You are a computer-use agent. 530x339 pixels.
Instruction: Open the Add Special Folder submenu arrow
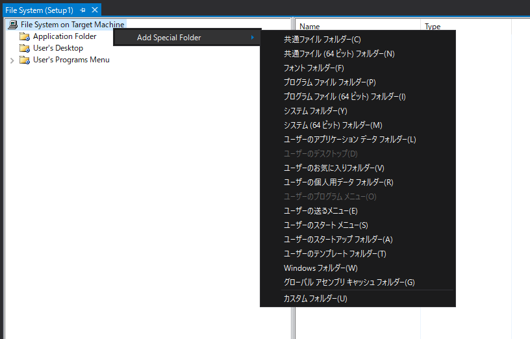coord(252,38)
